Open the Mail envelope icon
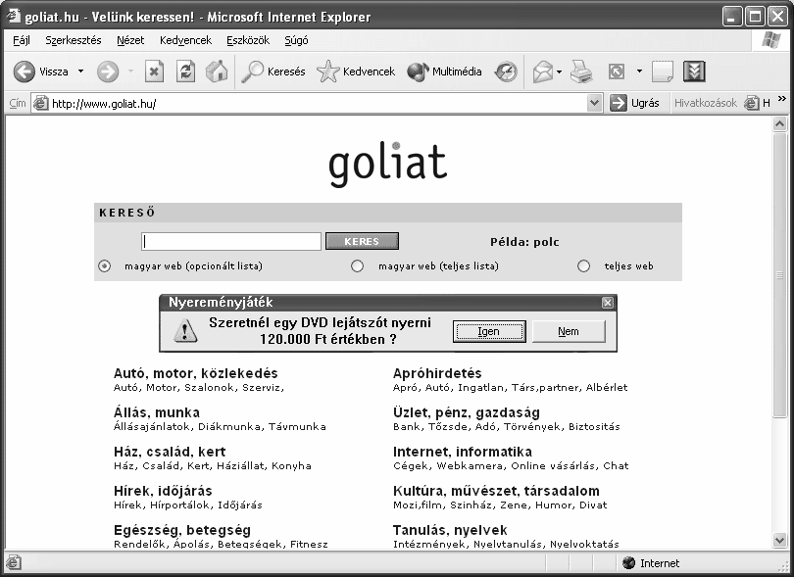The image size is (794, 577). (x=543, y=72)
